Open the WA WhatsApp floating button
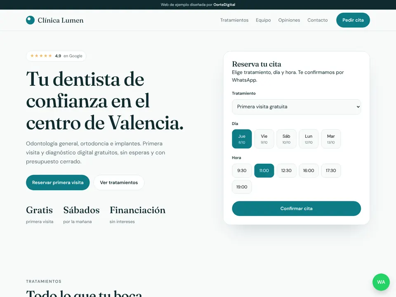 pyautogui.click(x=381, y=282)
